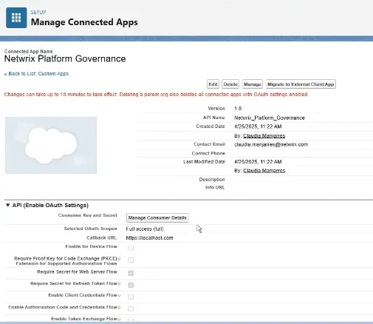373x324 pixels.
Task: Click the Manage Connected Apps page title
Action: pyautogui.click(x=84, y=22)
